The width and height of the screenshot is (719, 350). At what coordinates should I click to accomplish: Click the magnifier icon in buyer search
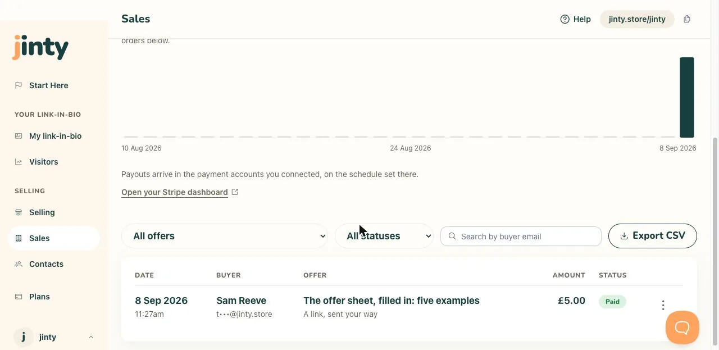452,237
